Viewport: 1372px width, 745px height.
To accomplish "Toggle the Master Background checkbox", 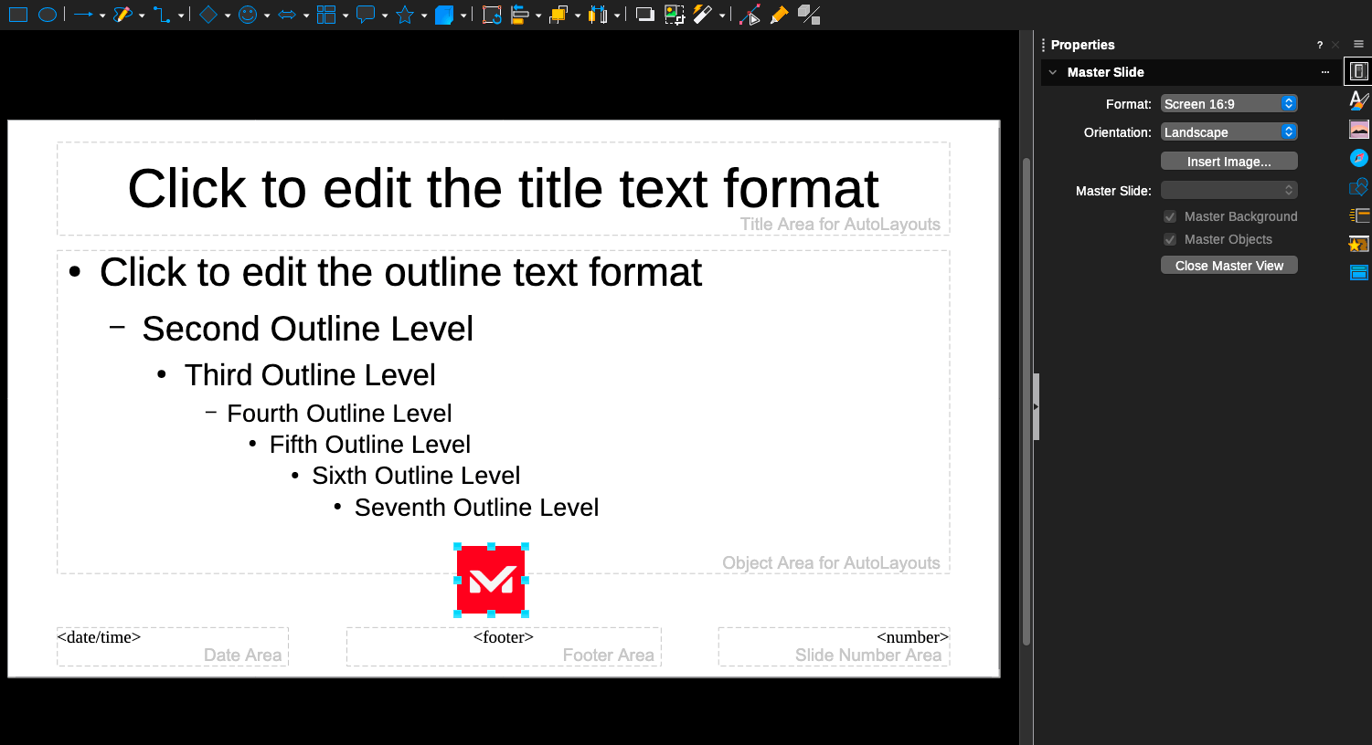I will coord(1170,216).
